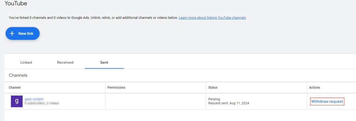Open the blurred channel name link
The width and height of the screenshot is (356, 121).
pos(34,99)
